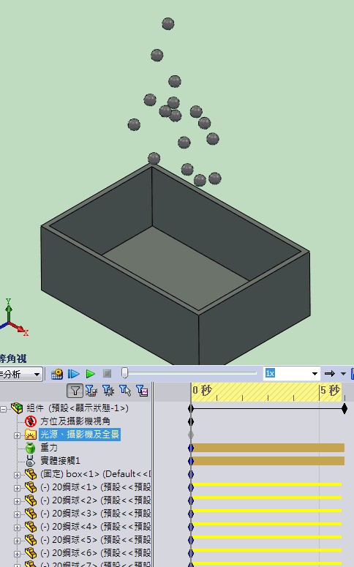Select the 20鋼球<3> tree row

click(x=96, y=514)
